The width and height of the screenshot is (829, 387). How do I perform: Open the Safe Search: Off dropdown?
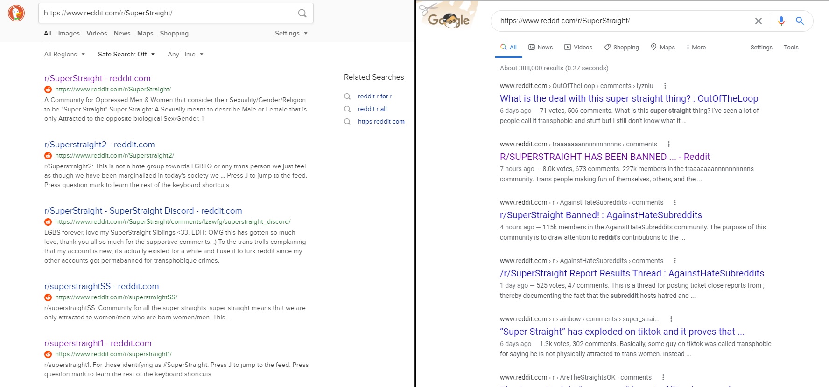click(x=126, y=55)
